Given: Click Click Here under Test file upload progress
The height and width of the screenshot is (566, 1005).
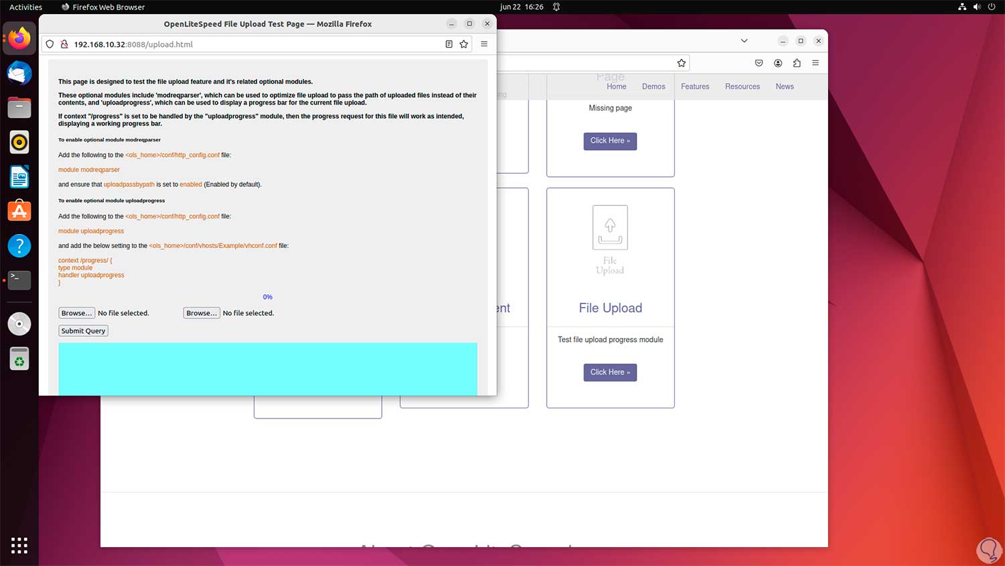Looking at the screenshot, I should click(x=610, y=372).
